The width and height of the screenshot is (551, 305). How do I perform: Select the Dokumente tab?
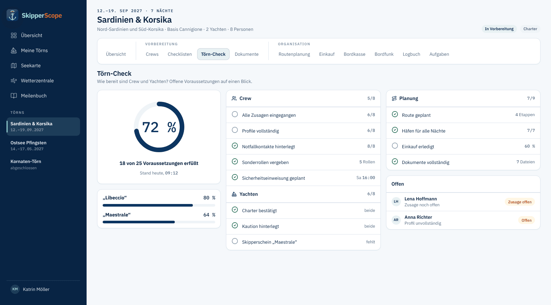click(247, 54)
